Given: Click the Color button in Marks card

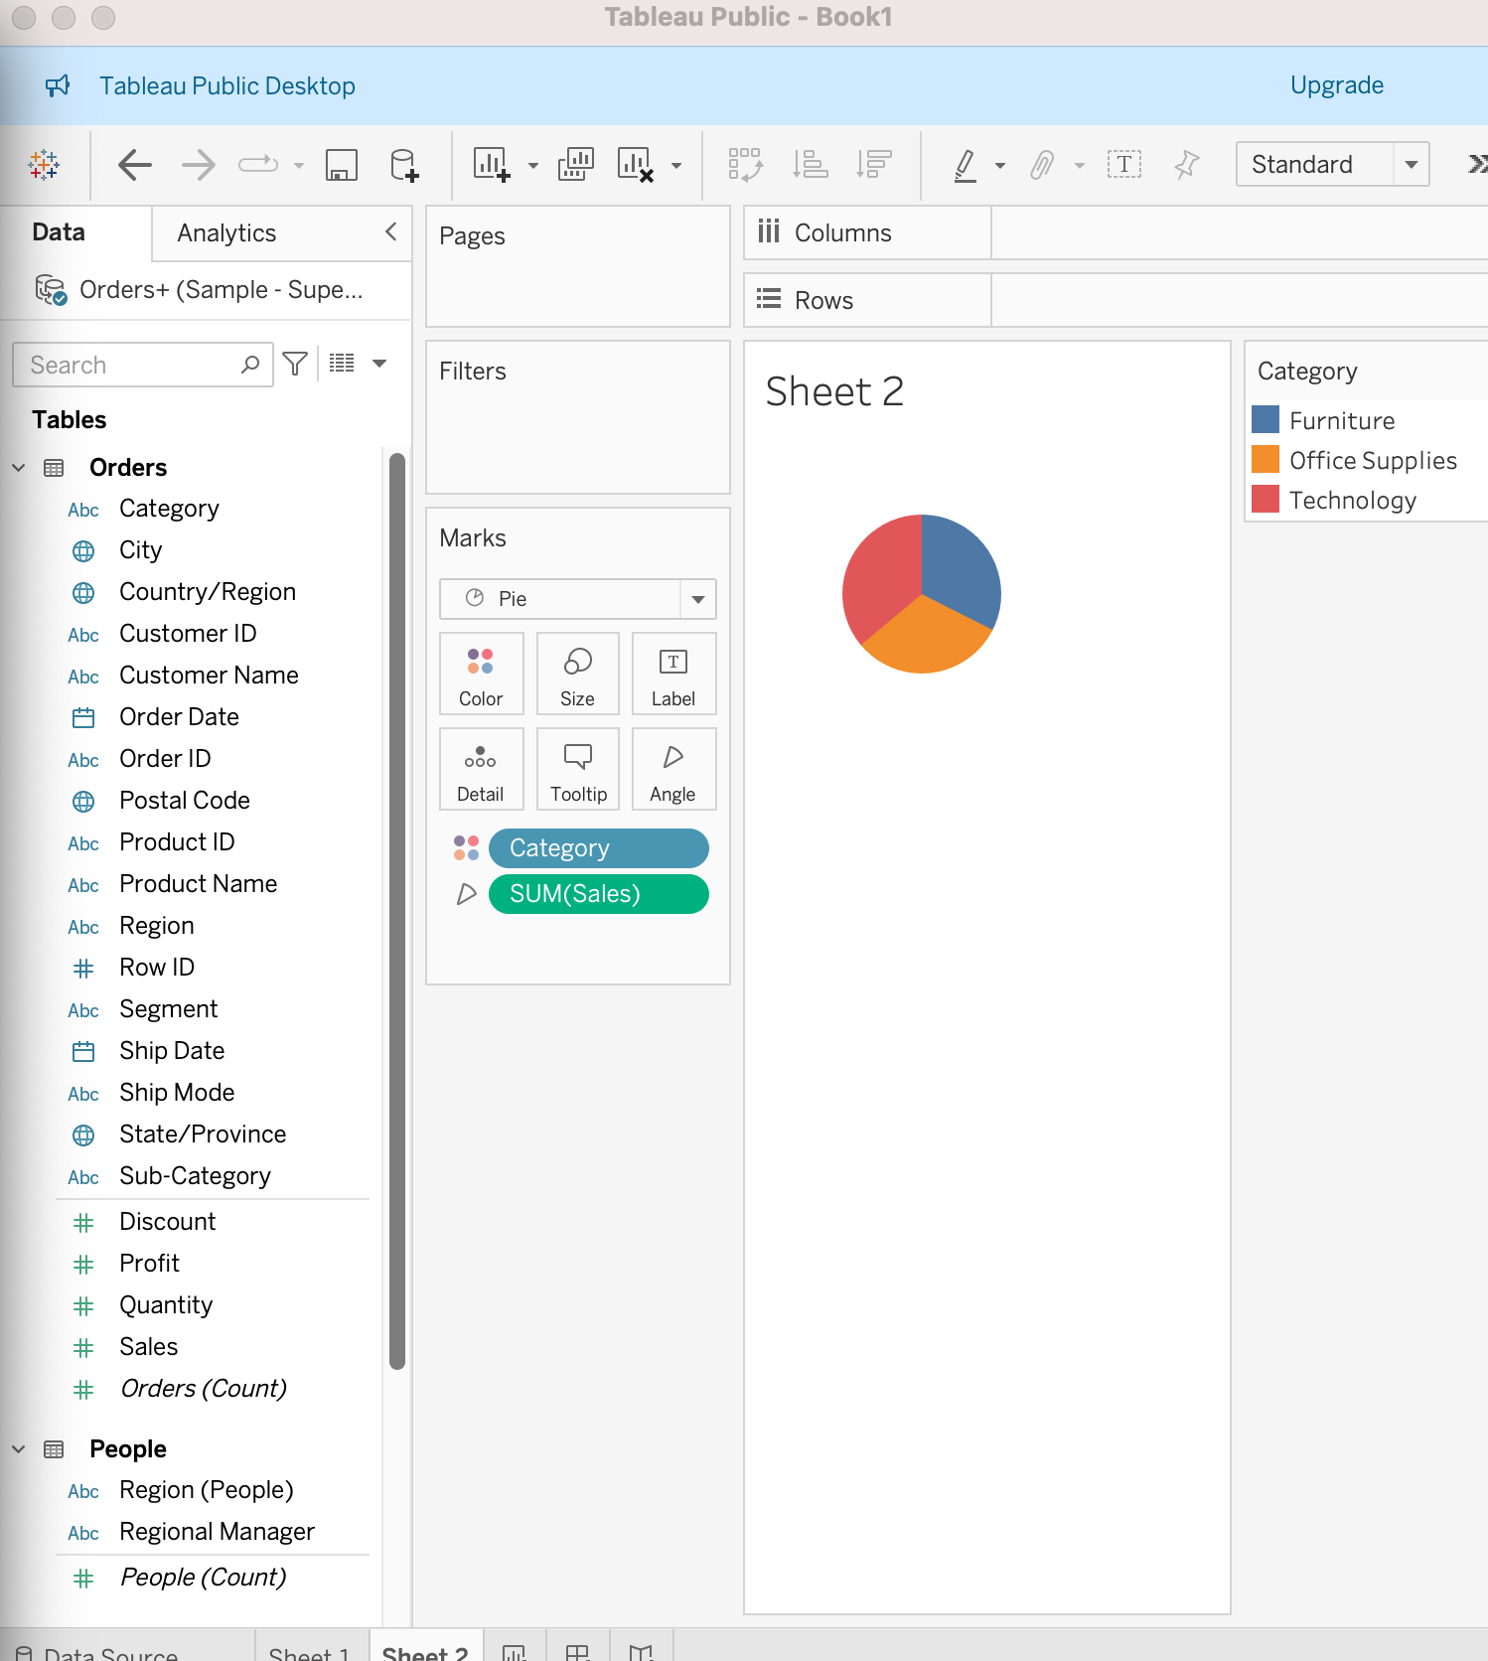Looking at the screenshot, I should click(x=481, y=674).
